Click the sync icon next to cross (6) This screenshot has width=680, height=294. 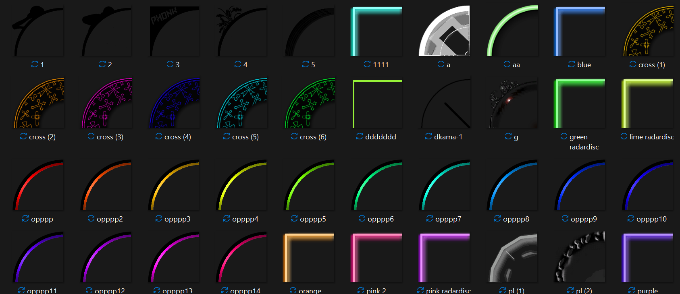294,137
